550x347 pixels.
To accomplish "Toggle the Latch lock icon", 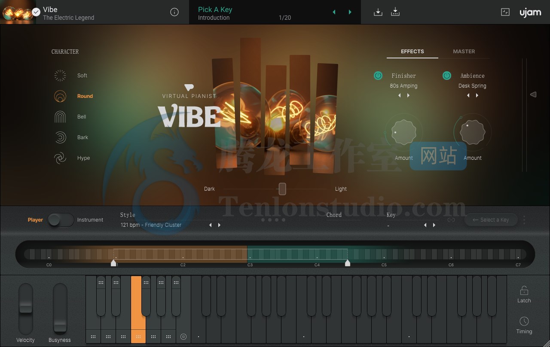I will (x=524, y=291).
